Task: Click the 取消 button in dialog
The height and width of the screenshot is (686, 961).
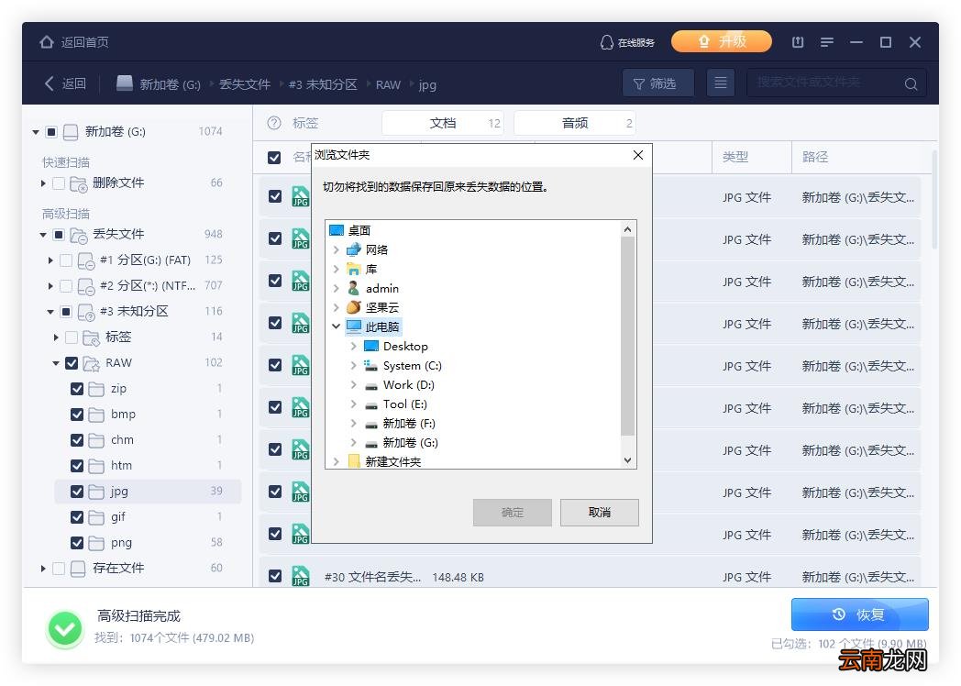Action: click(x=600, y=513)
